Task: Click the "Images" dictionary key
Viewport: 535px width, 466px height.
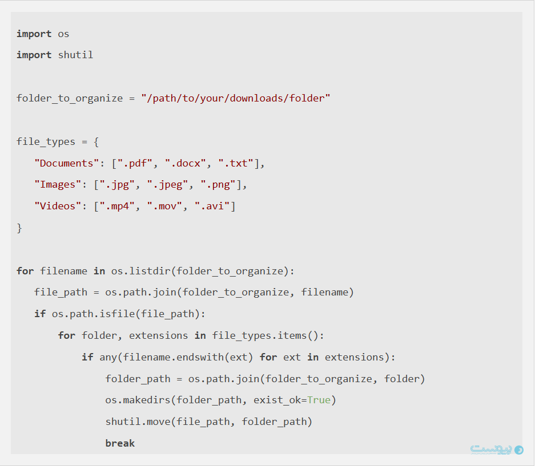Action: tap(58, 185)
